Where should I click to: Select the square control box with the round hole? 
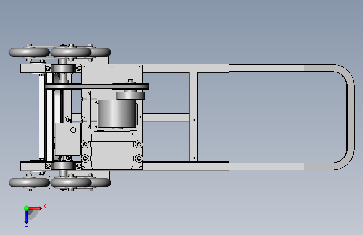(x=68, y=139)
